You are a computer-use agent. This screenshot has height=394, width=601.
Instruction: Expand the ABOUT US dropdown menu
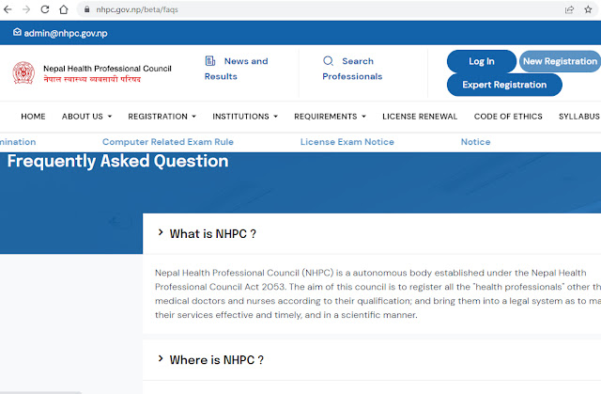tap(86, 117)
